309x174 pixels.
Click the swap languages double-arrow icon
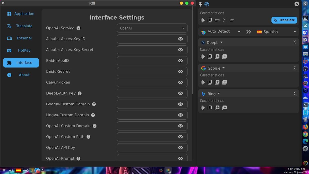248,32
